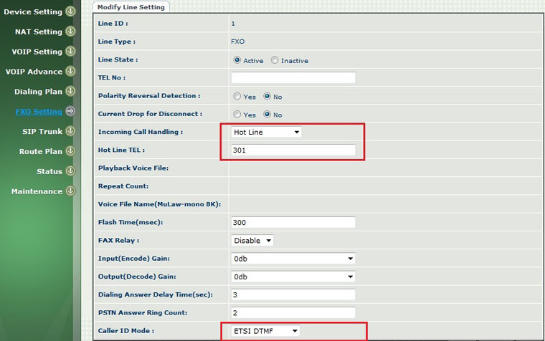The height and width of the screenshot is (341, 545).
Task: Set Line State to Inactive
Action: pyautogui.click(x=275, y=61)
